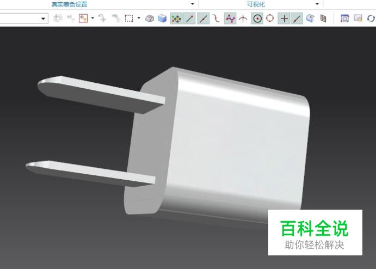Viewport: 376px width, 269px height.
Task: Expand dropdown arrow beside 可视化
Action: click(317, 4)
